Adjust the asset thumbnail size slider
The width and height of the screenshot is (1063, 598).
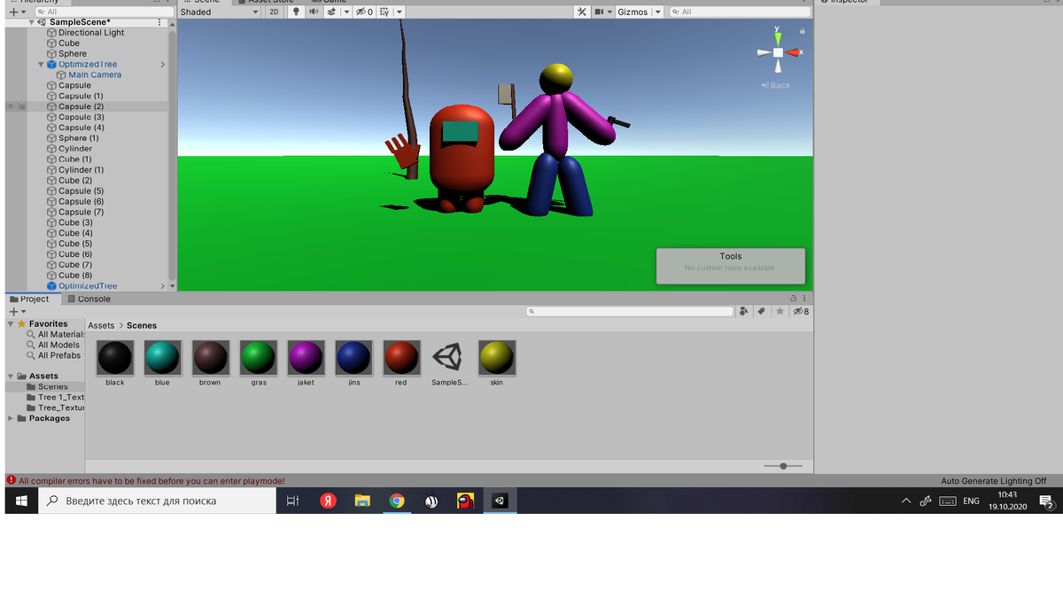783,466
